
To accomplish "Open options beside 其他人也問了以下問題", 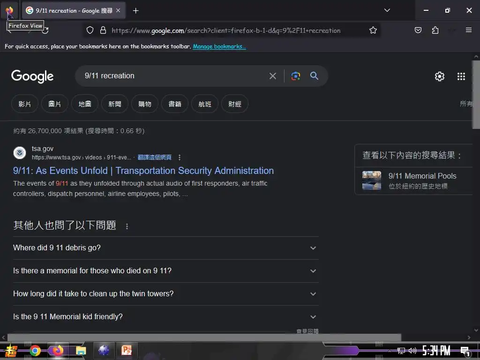I will 127,226.
